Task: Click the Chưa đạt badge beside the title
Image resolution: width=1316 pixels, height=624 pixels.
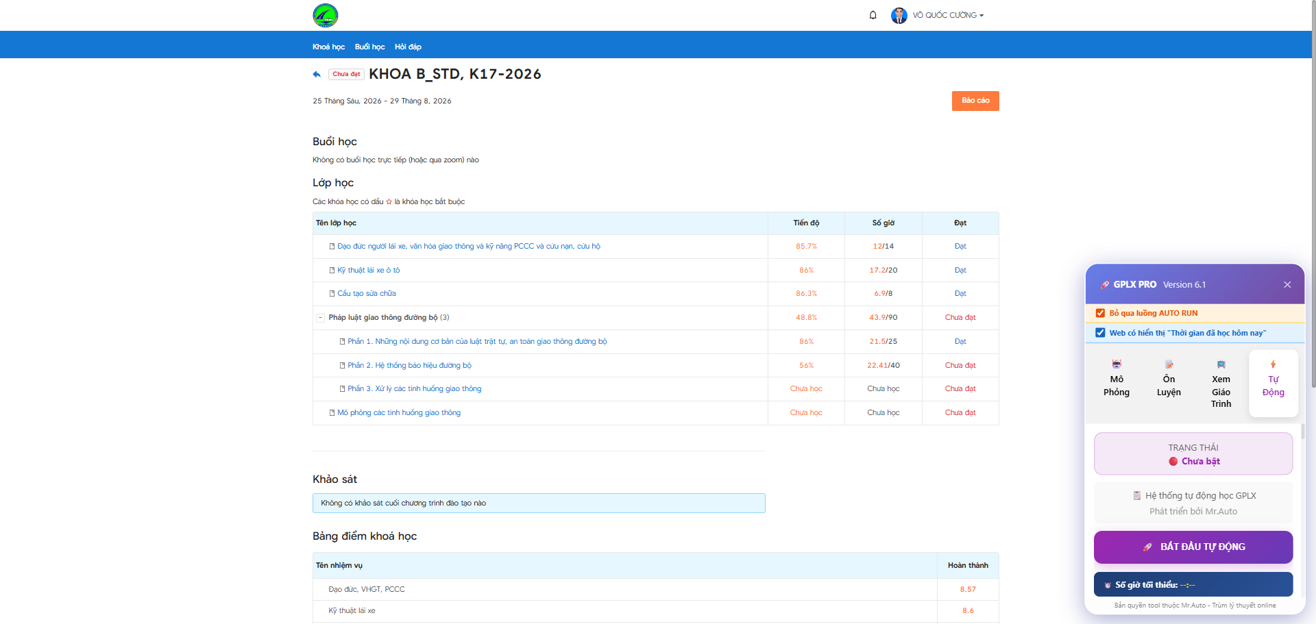Action: pyautogui.click(x=346, y=74)
